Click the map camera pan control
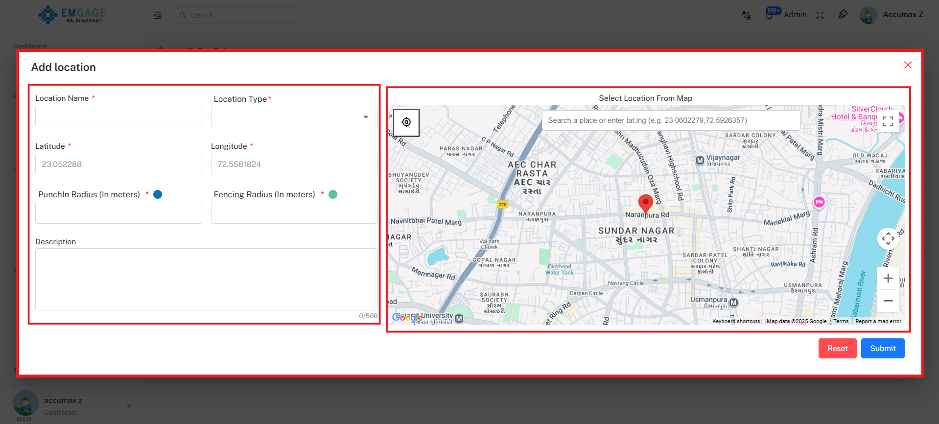Viewport: 939px width, 424px height. [x=888, y=239]
